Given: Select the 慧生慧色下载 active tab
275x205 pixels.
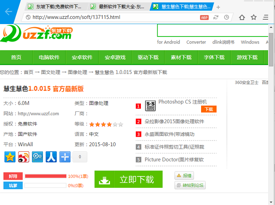Looking at the screenshot, I should click(x=182, y=7).
